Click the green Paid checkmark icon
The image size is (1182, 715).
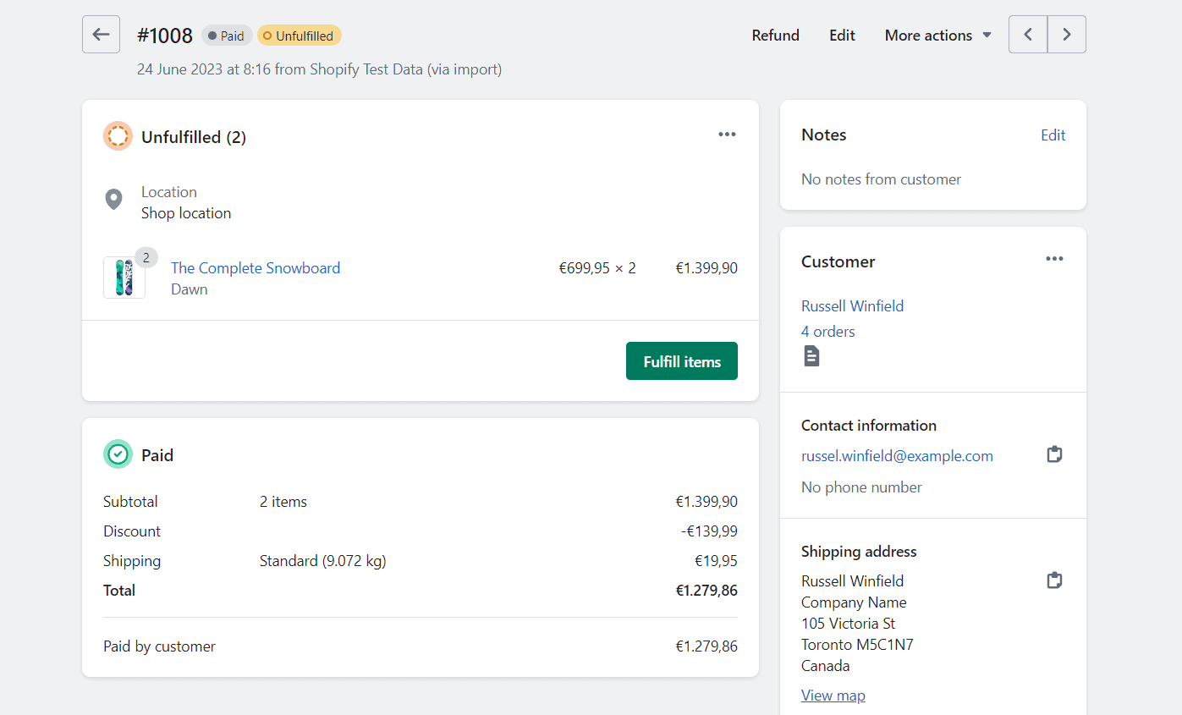118,454
